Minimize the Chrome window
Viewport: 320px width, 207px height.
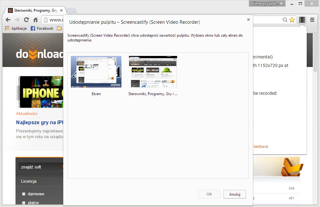pos(292,3)
